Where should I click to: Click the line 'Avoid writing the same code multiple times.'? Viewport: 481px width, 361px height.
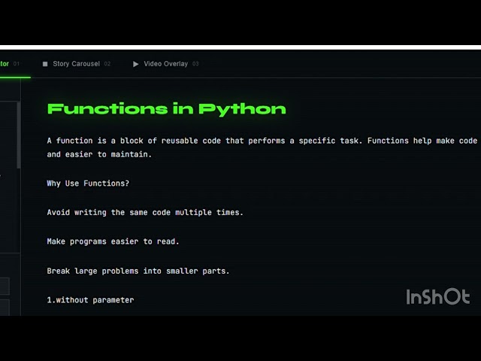coord(145,212)
